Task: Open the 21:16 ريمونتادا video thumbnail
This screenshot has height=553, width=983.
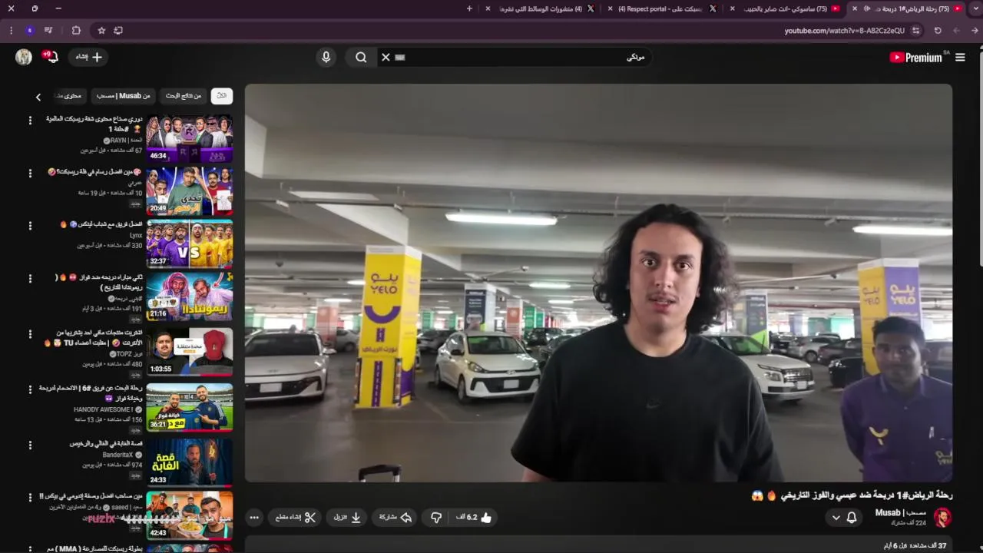Action: (190, 296)
